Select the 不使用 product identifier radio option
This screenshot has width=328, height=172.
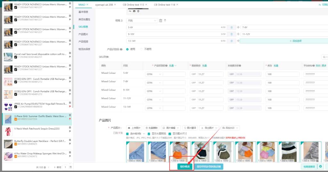[142, 49]
